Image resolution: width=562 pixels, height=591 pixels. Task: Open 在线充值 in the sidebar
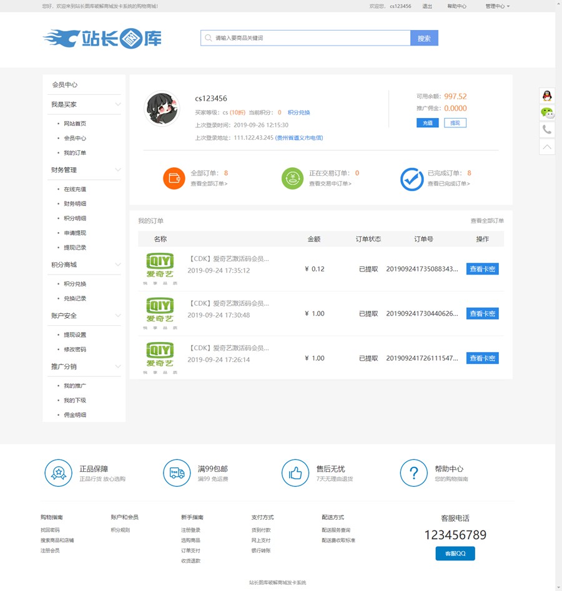click(x=75, y=189)
